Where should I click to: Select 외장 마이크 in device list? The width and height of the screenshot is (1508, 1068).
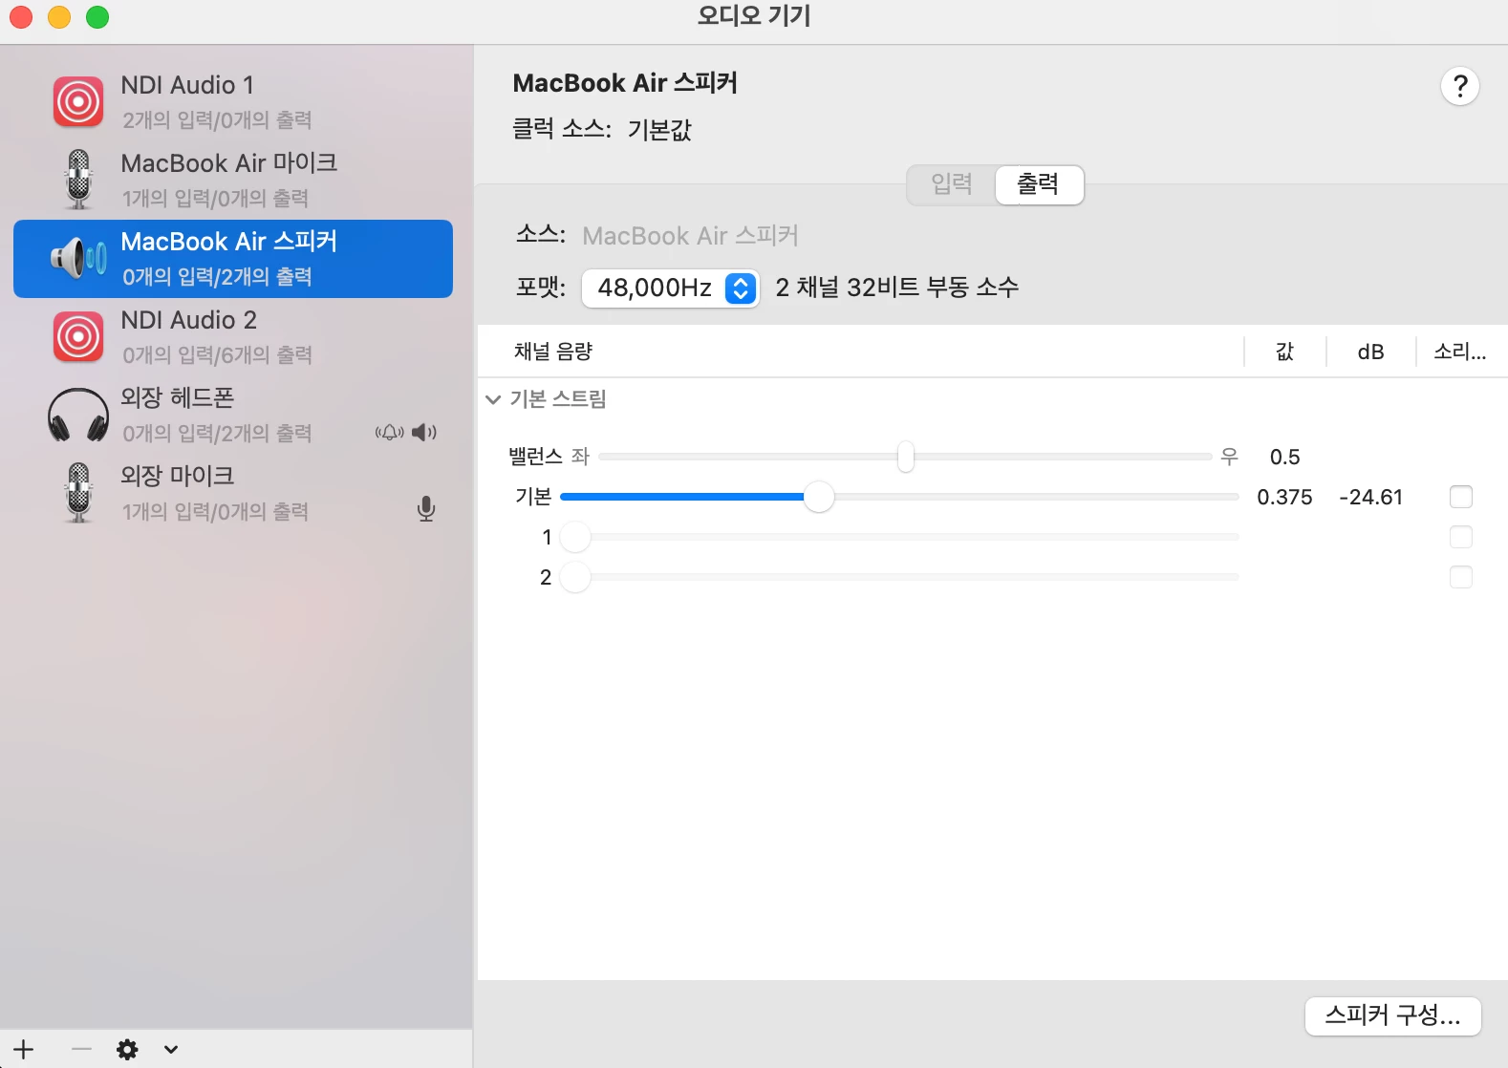point(233,493)
